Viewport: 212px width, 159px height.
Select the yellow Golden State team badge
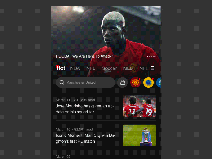(x=148, y=82)
